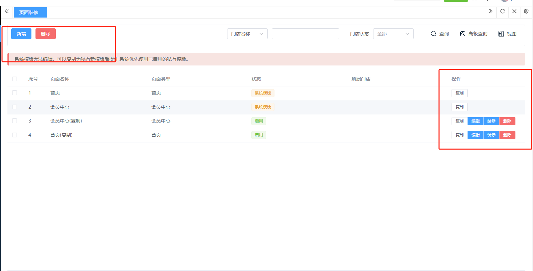Open 高级查询 advanced search icon
The width and height of the screenshot is (533, 271).
click(463, 34)
